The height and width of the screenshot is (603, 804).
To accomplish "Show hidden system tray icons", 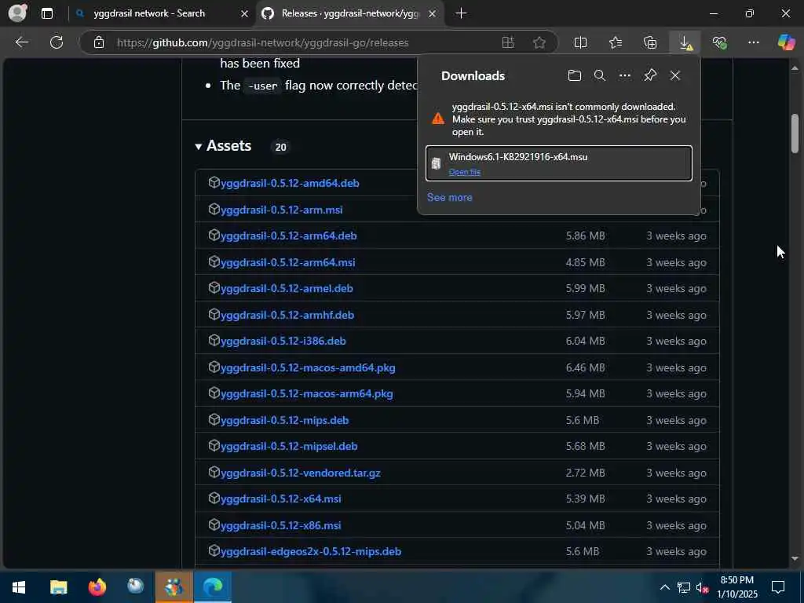I will (x=664, y=587).
